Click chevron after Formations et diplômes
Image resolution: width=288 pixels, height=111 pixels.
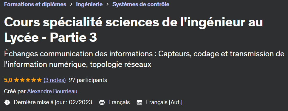tap(71, 4)
